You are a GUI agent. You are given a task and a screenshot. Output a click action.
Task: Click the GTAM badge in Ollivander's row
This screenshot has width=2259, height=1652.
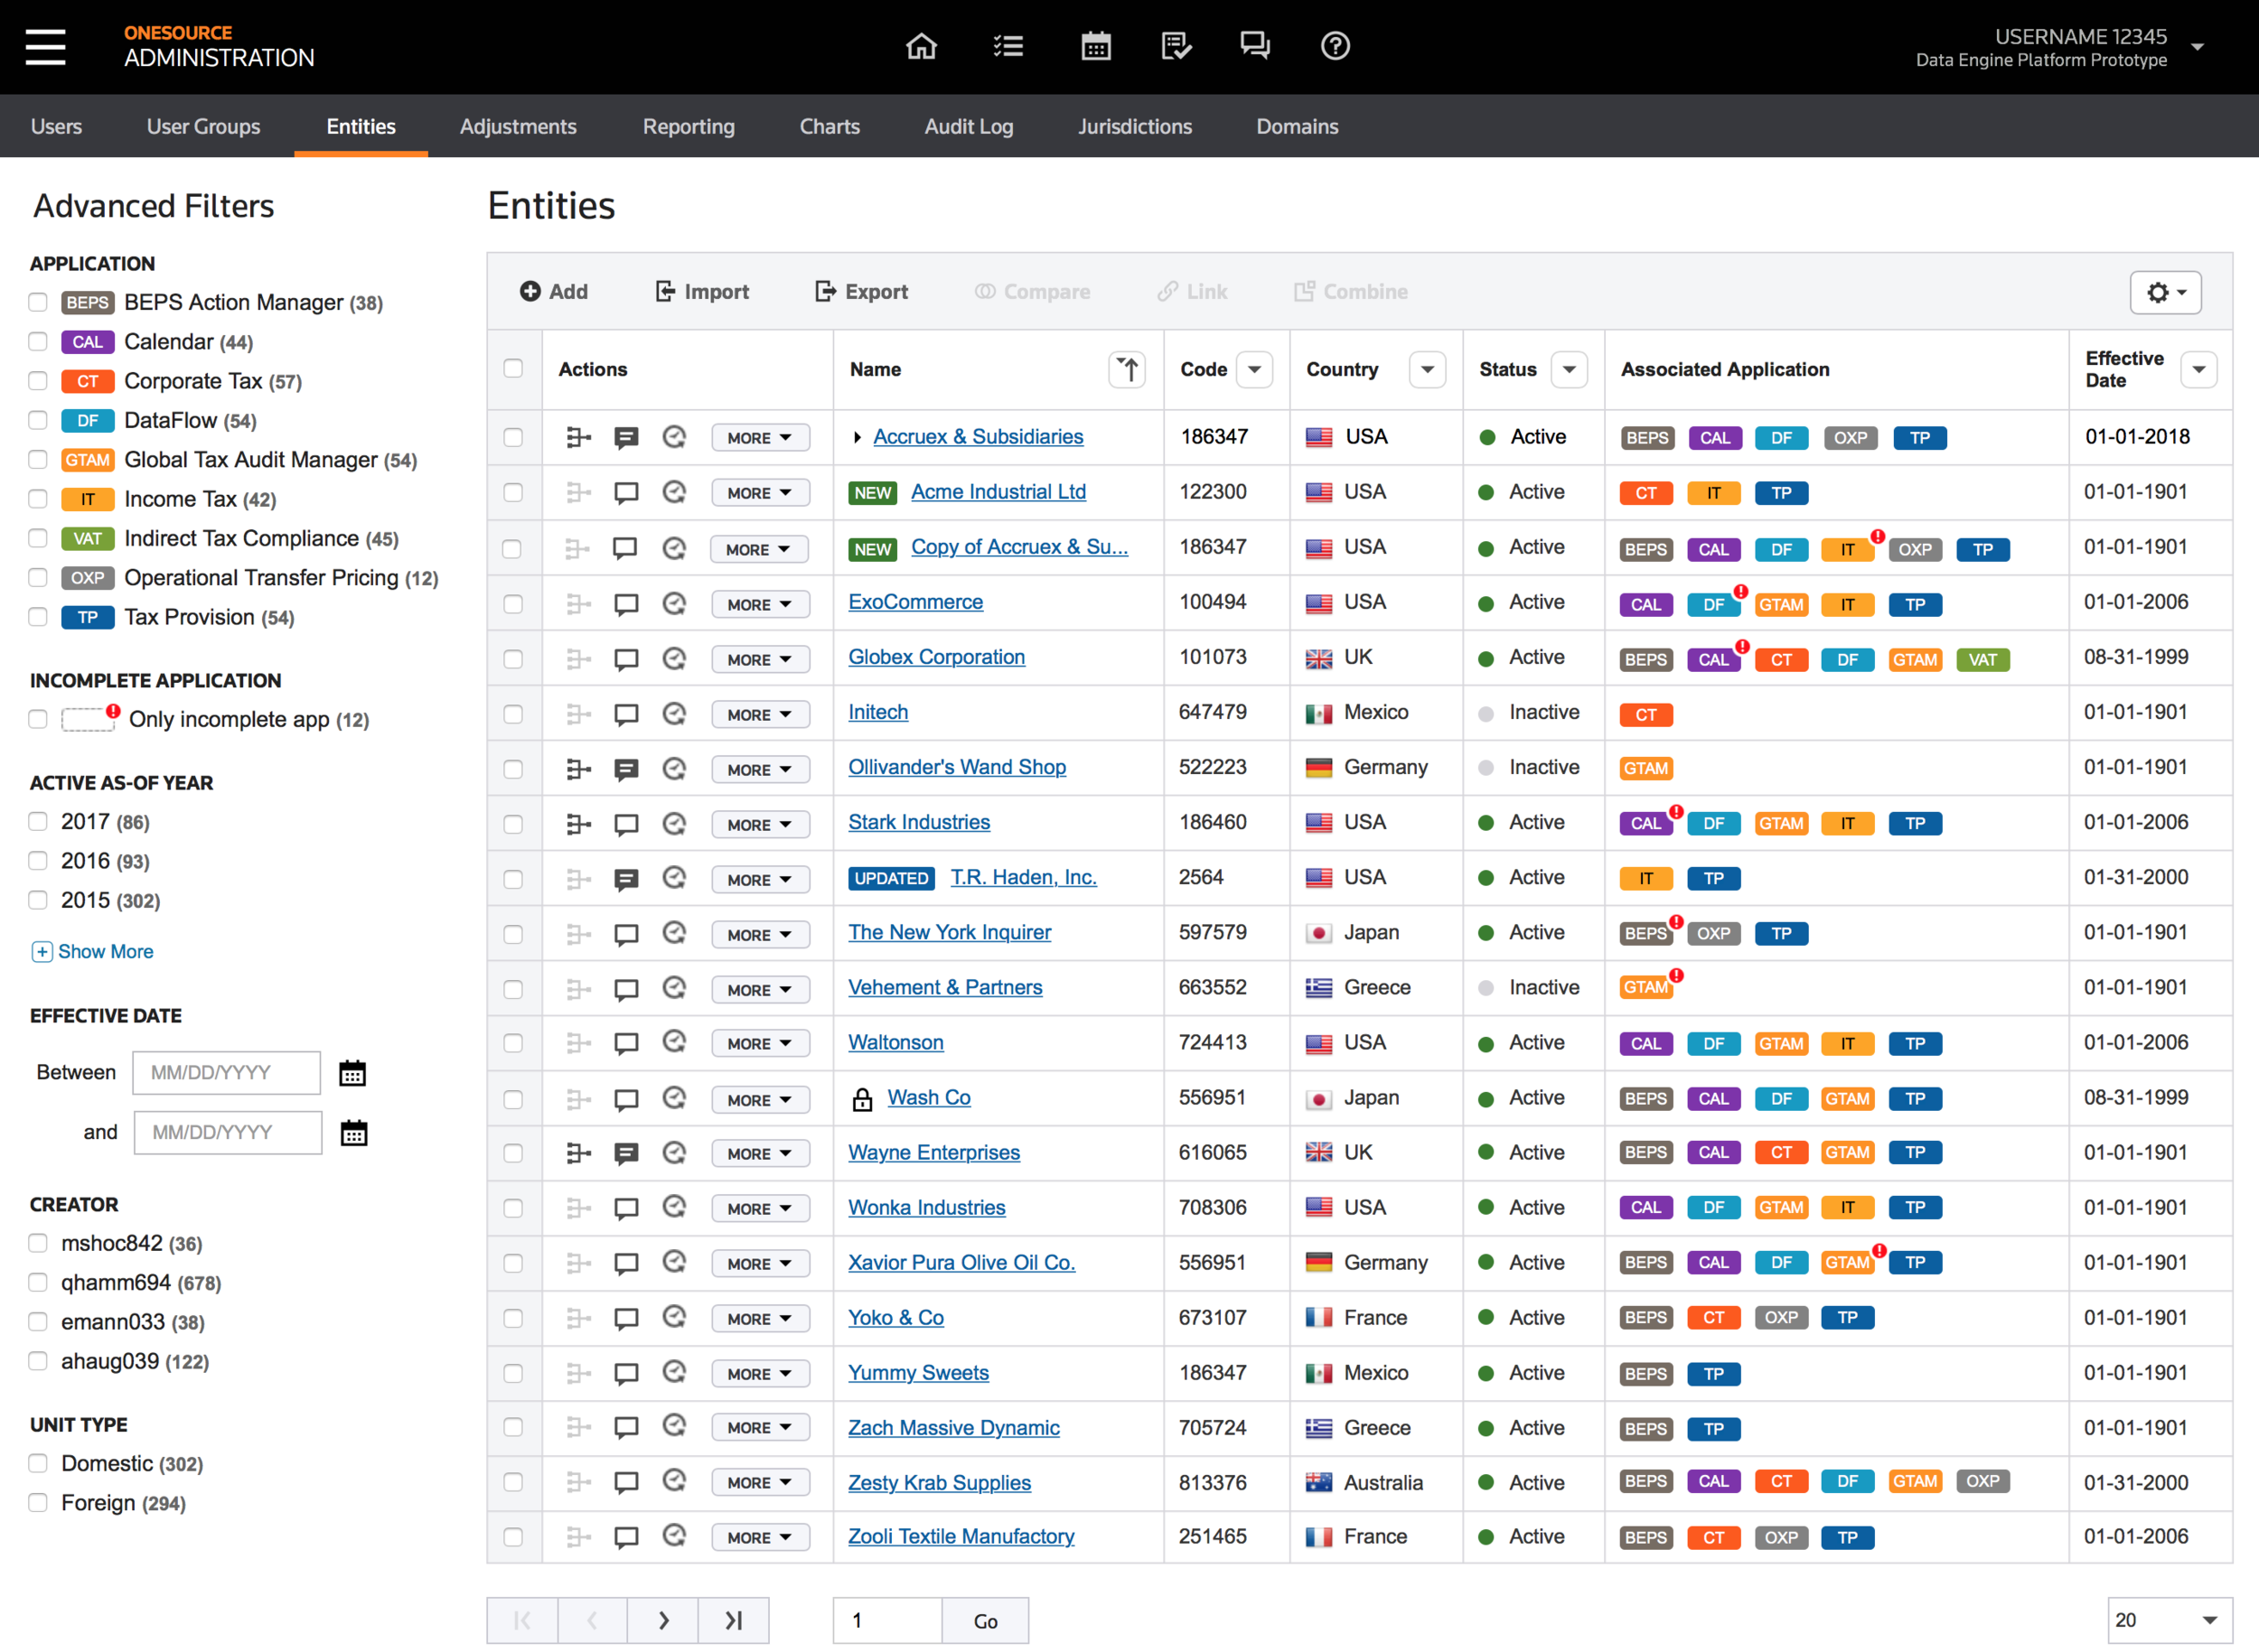coord(1645,768)
